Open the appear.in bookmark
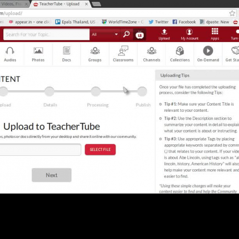 (x=30, y=22)
